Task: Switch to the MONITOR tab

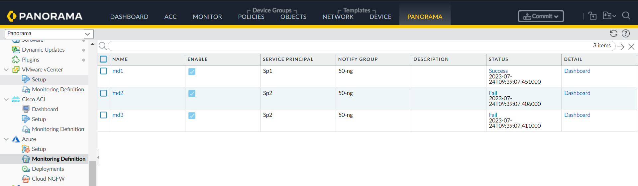Action: tap(207, 17)
